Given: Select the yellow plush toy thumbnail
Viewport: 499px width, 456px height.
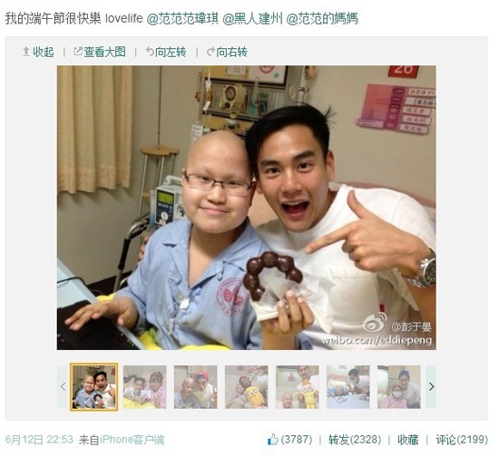Looking at the screenshot, I should (x=247, y=387).
